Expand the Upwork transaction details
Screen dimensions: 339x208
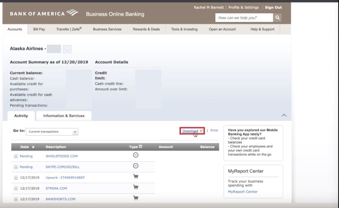tap(16, 178)
